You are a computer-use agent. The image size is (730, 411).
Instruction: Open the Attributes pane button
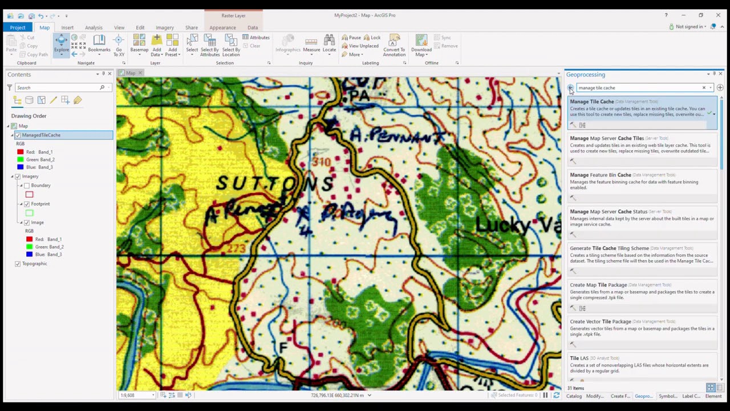[x=256, y=38]
